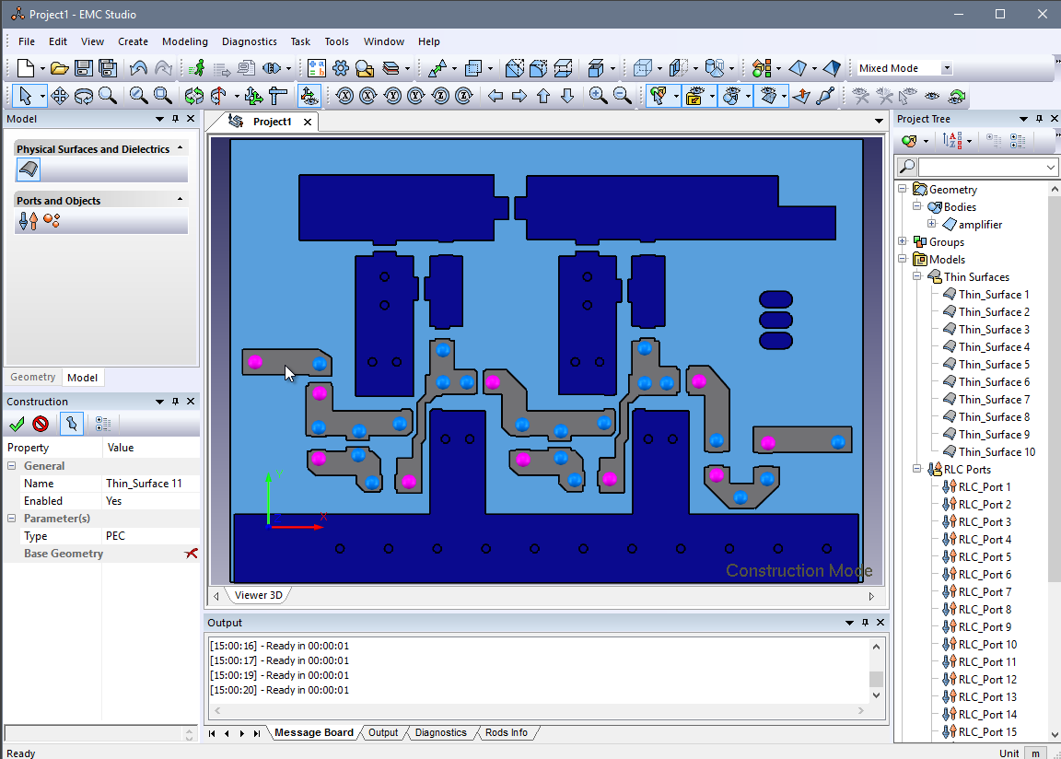Open the Modeling menu
The width and height of the screenshot is (1061, 759).
[184, 41]
